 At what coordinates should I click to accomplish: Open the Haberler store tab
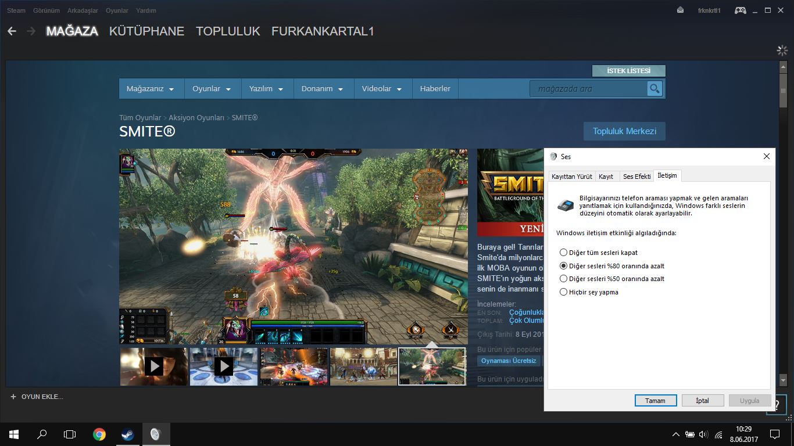(x=435, y=89)
